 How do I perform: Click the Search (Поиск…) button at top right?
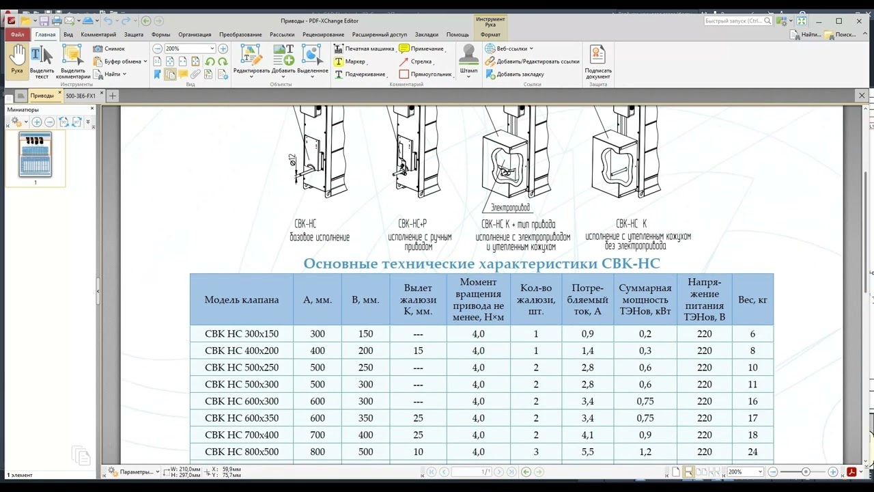tap(841, 34)
